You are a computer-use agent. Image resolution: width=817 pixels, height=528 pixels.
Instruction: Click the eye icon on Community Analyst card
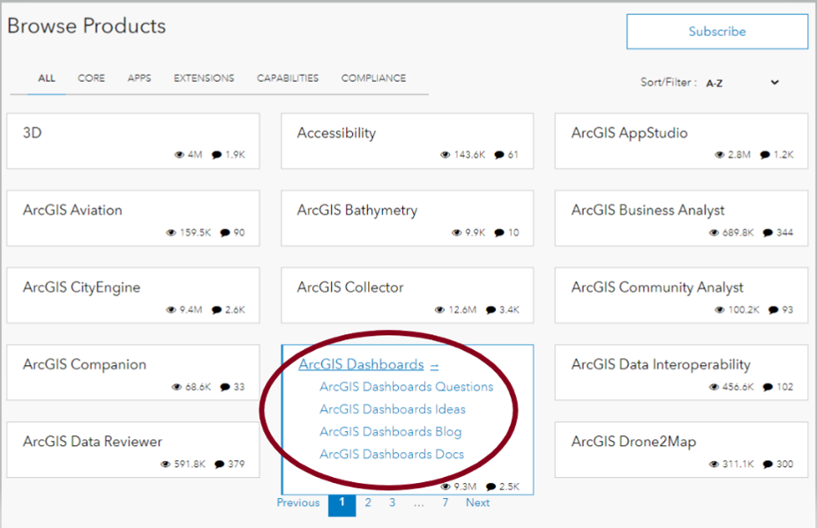[x=720, y=309]
